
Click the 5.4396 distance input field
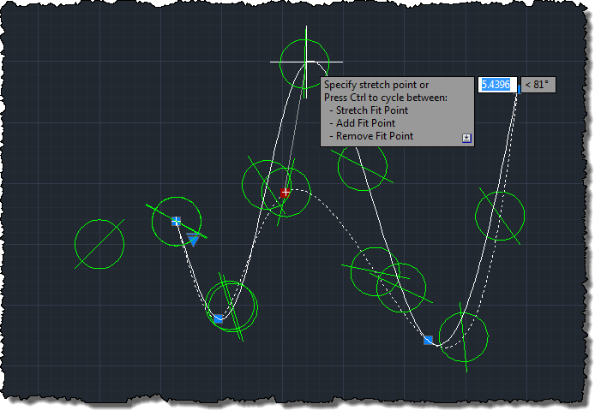(496, 85)
